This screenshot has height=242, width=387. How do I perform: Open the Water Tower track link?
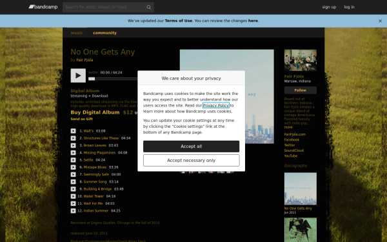(94, 196)
